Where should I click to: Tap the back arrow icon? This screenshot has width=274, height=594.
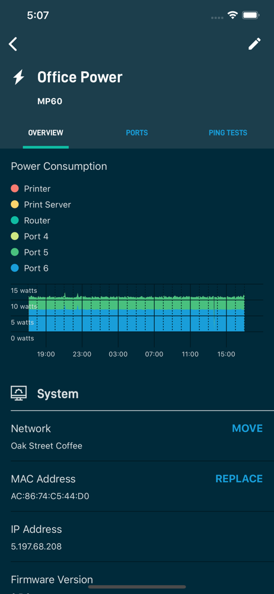(x=13, y=44)
